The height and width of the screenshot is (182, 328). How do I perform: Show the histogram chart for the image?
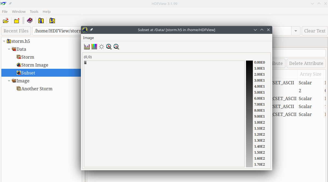[87, 47]
